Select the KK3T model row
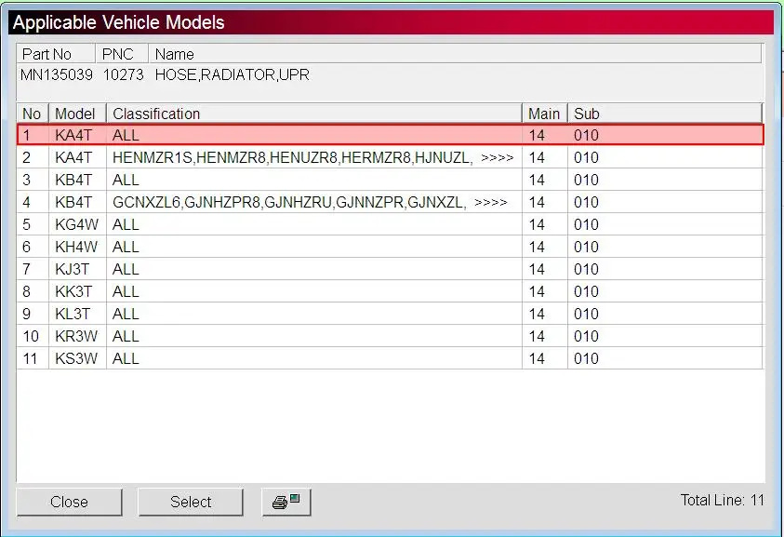The height and width of the screenshot is (537, 784). click(390, 291)
